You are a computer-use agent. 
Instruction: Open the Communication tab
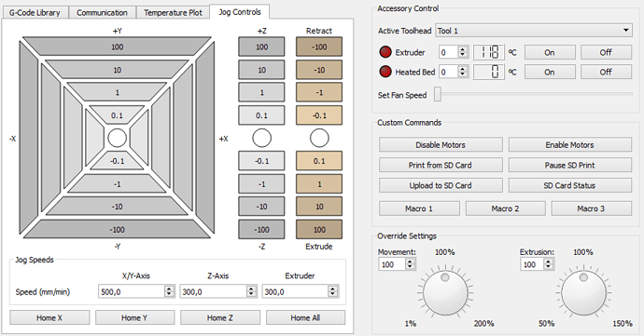(x=102, y=13)
